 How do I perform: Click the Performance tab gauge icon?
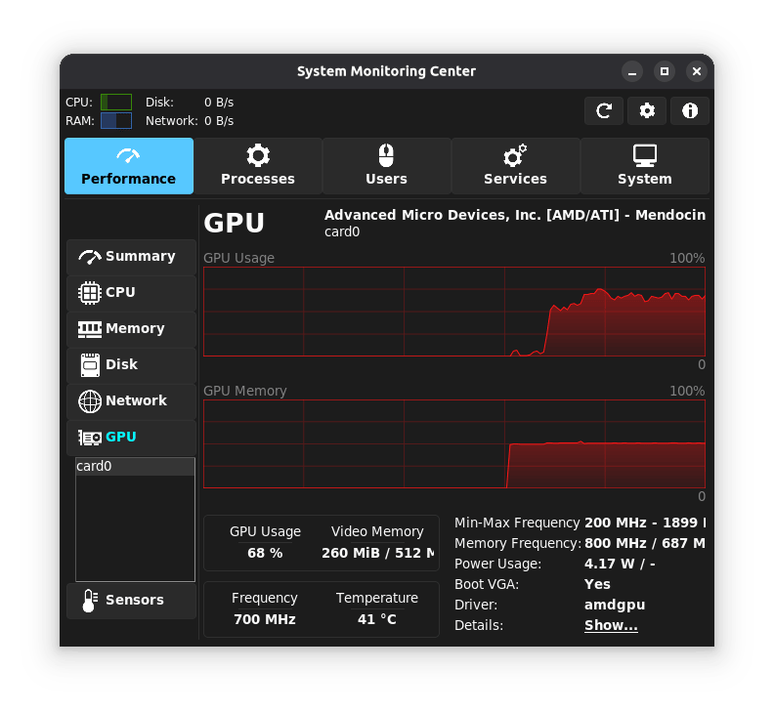(128, 156)
